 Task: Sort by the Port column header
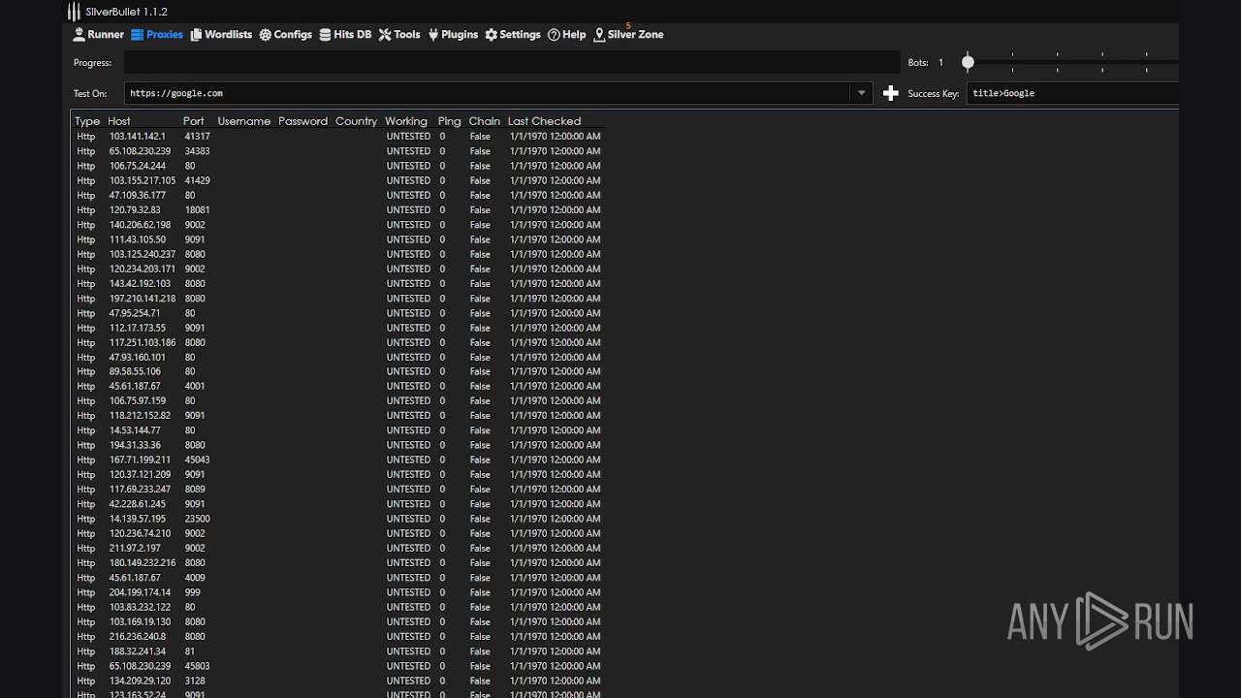point(193,121)
